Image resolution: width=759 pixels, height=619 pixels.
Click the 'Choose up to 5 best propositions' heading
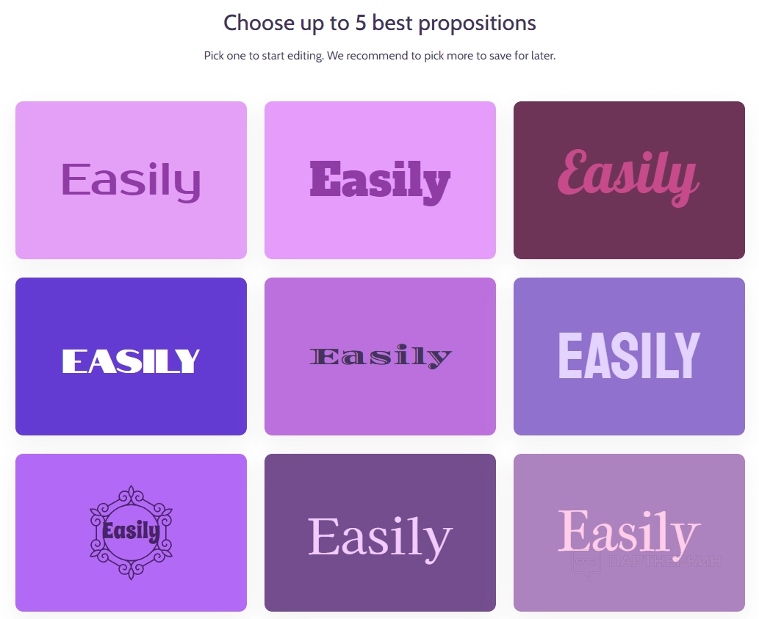coord(380,23)
